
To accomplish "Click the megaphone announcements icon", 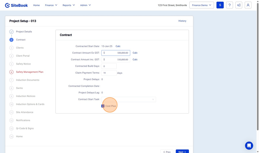I will [x=239, y=5].
